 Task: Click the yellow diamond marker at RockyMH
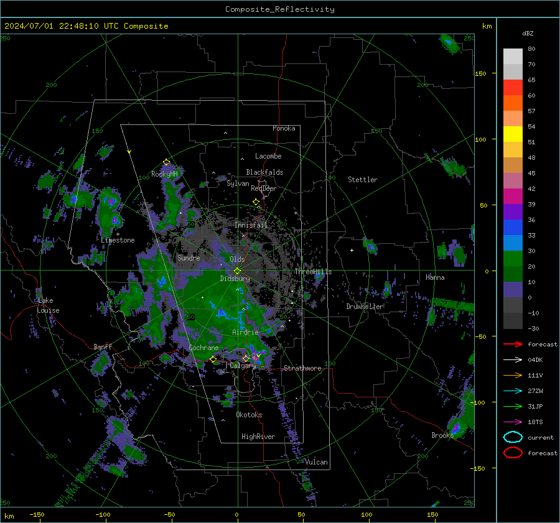[166, 162]
